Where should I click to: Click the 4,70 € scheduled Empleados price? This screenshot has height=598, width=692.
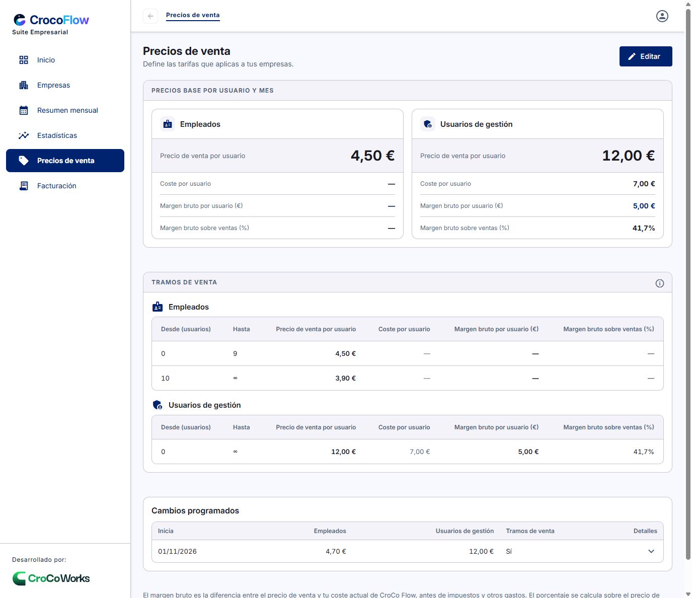coord(336,551)
